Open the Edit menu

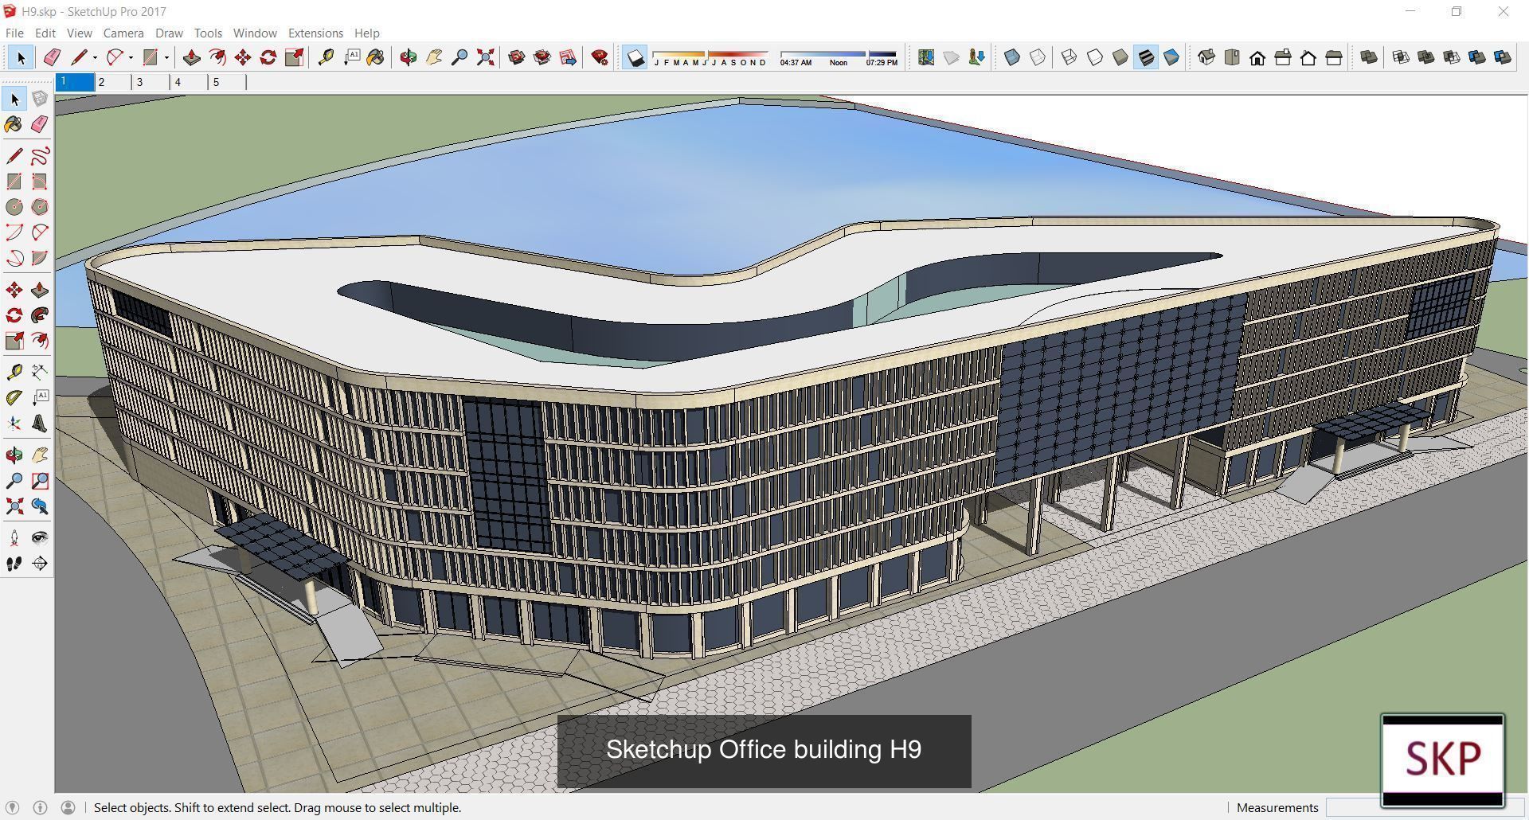coord(45,33)
